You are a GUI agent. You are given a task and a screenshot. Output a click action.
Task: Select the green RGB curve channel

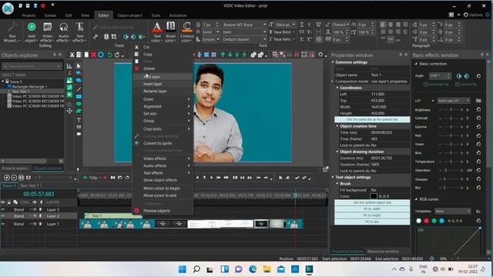[x=434, y=221]
